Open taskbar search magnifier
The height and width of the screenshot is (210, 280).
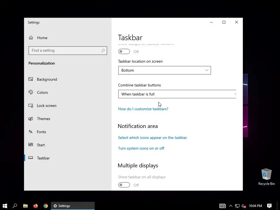(x=15, y=206)
